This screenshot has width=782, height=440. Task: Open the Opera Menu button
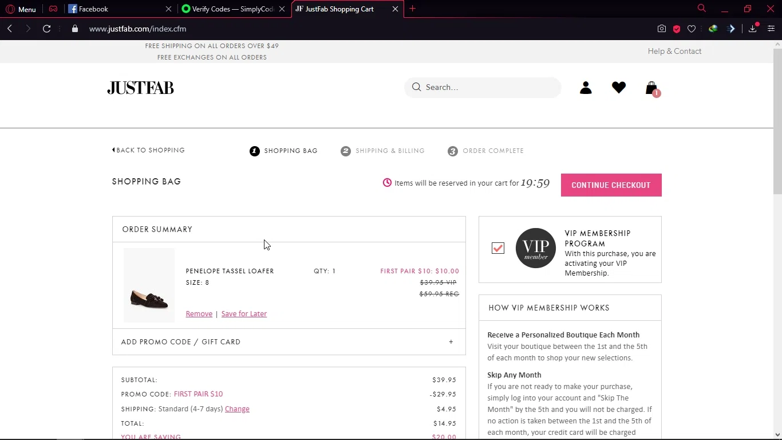pyautogui.click(x=21, y=9)
